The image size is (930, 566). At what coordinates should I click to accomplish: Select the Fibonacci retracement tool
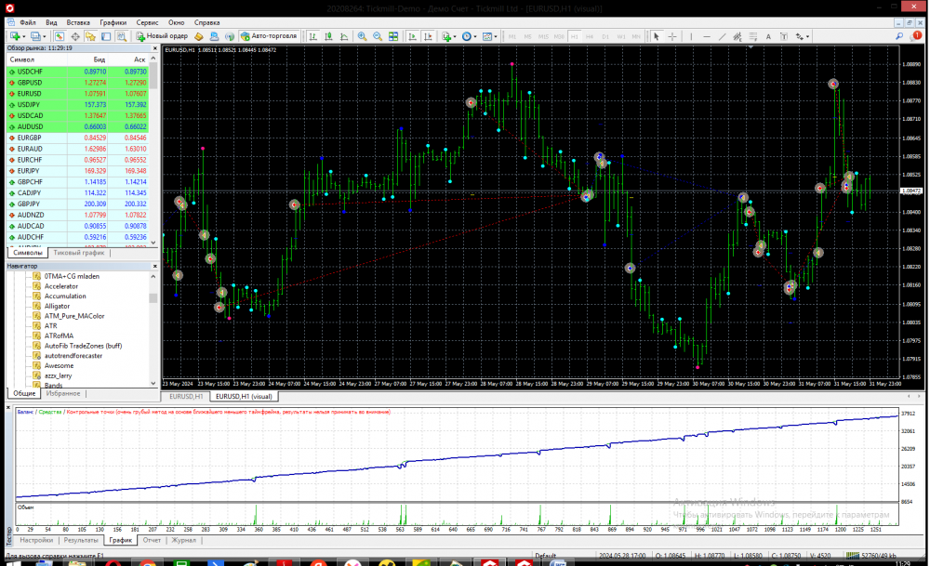click(x=751, y=36)
